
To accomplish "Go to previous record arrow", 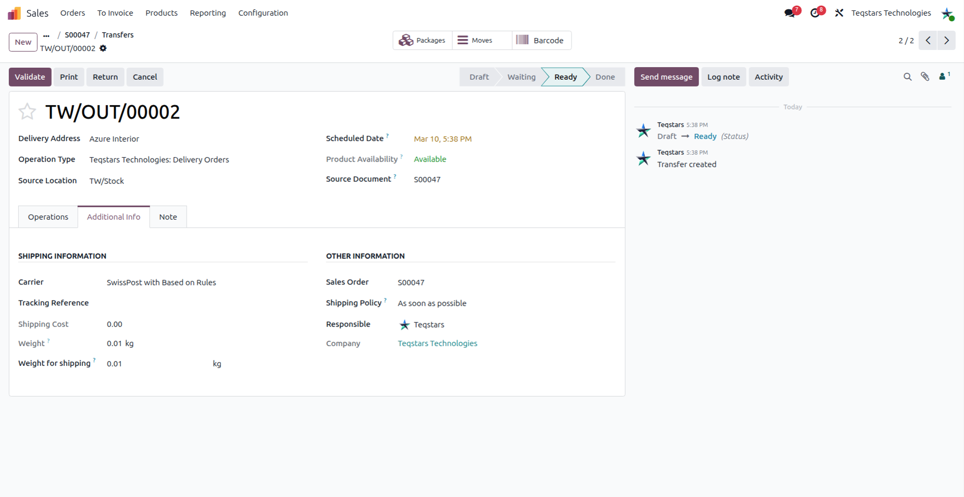I will pos(928,40).
